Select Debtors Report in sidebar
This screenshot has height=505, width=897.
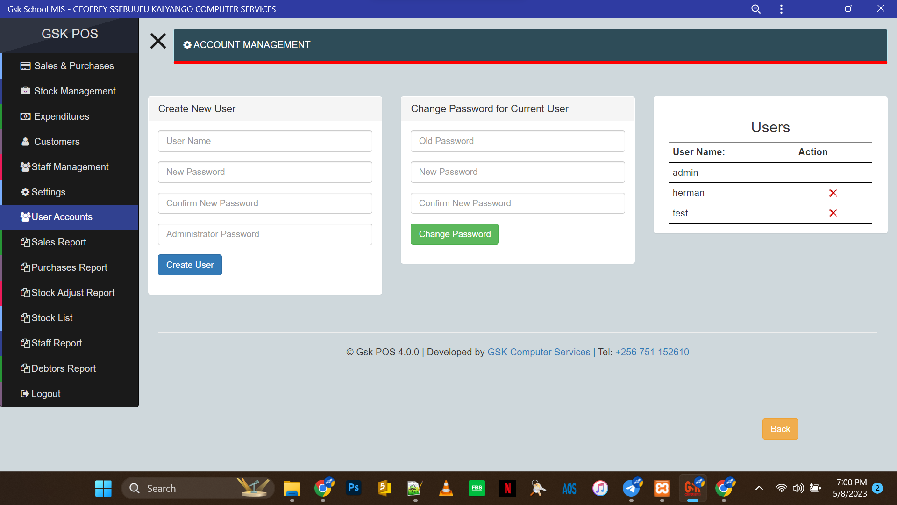[64, 368]
